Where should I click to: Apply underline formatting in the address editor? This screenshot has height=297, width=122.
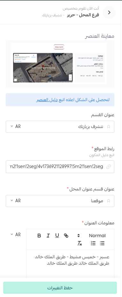57,236
